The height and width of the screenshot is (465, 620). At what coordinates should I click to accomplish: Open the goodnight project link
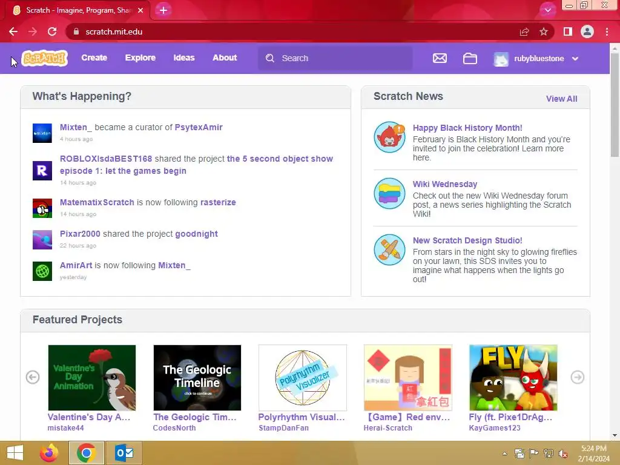(197, 234)
